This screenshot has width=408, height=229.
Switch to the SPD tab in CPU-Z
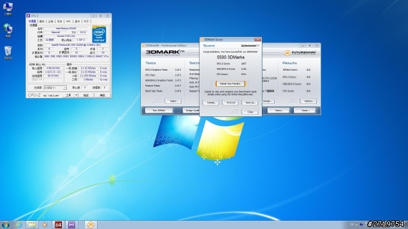[68, 21]
